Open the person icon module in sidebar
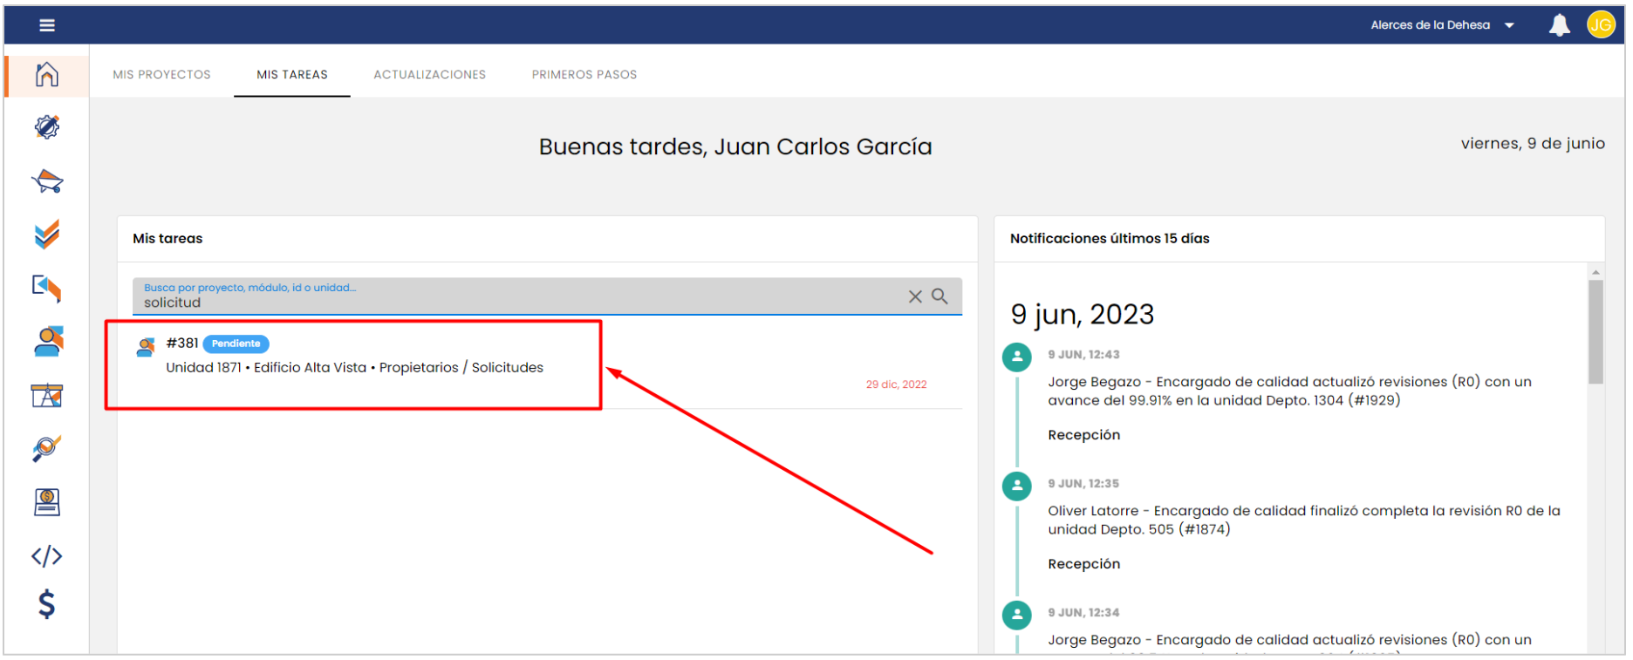Image resolution: width=1633 pixels, height=660 pixels. point(47,341)
